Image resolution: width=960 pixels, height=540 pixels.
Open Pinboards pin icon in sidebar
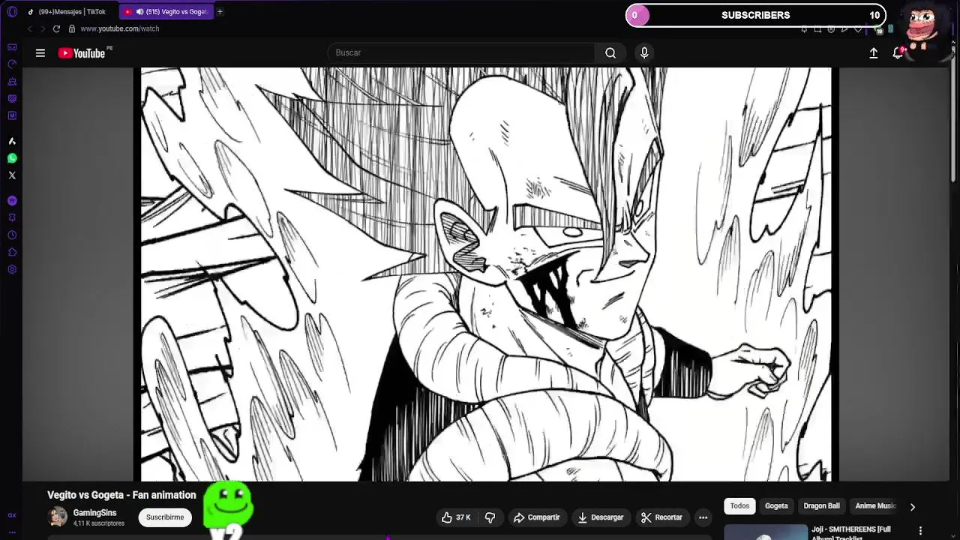(x=12, y=217)
